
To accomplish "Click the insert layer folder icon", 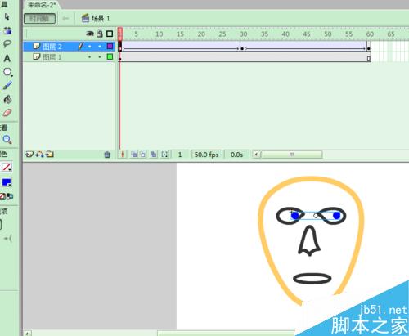I will tap(50, 155).
